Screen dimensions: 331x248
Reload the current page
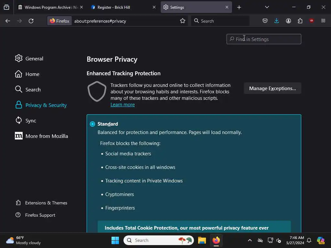[x=31, y=21]
